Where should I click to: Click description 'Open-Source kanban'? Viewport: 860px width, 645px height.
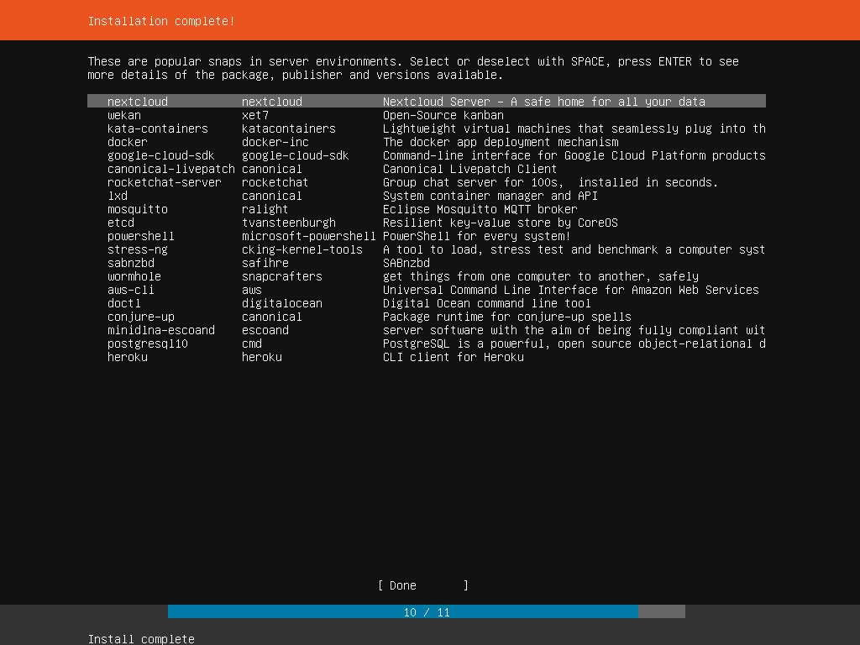coord(443,115)
